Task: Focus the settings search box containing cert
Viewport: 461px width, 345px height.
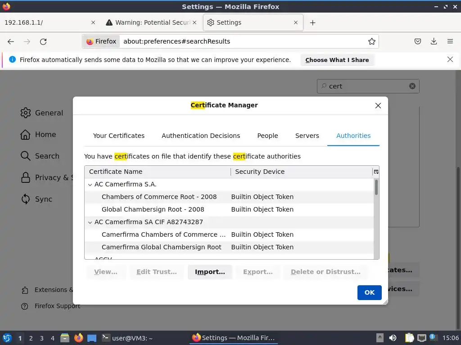Action: tap(368, 86)
